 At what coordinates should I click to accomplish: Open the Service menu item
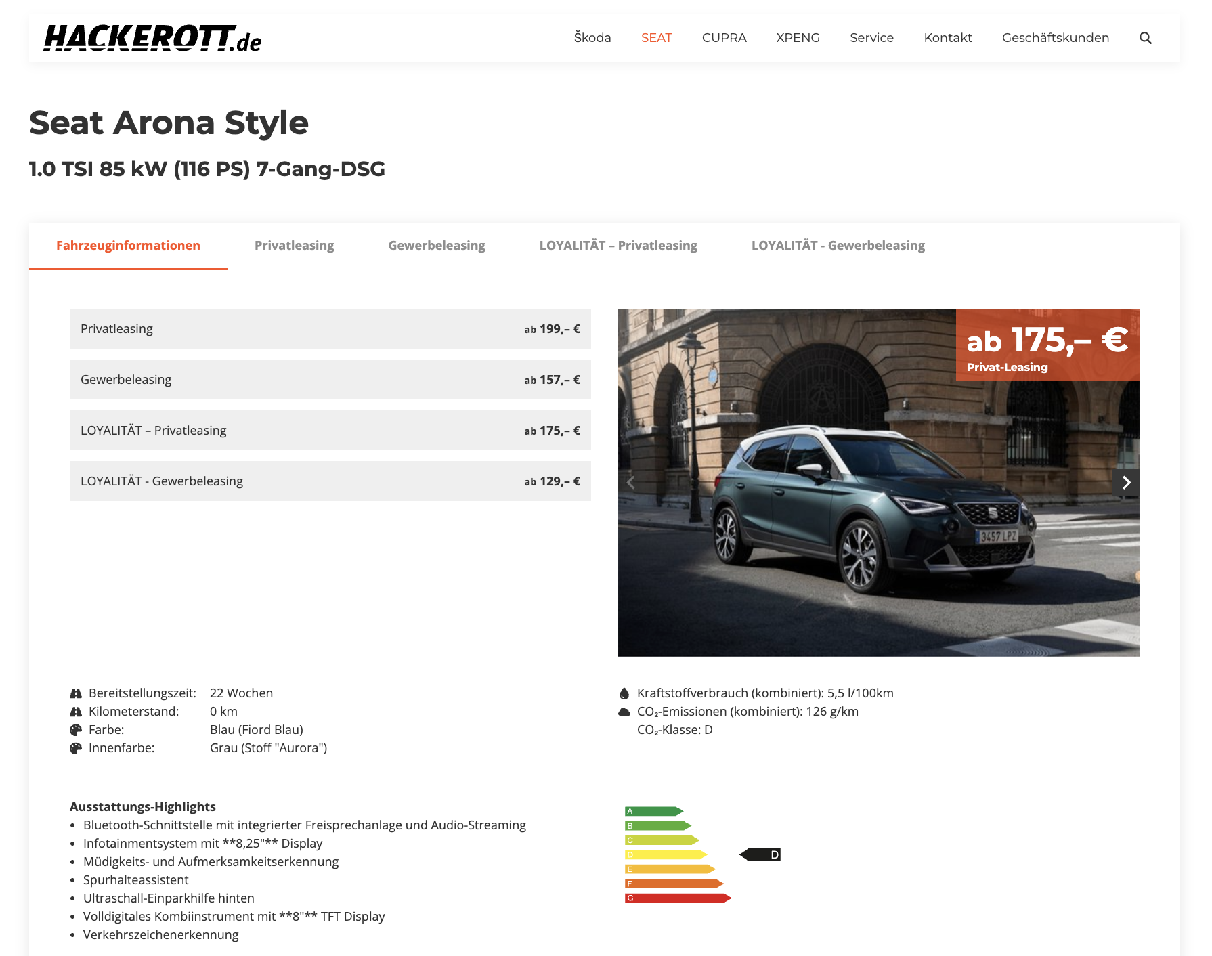point(871,38)
